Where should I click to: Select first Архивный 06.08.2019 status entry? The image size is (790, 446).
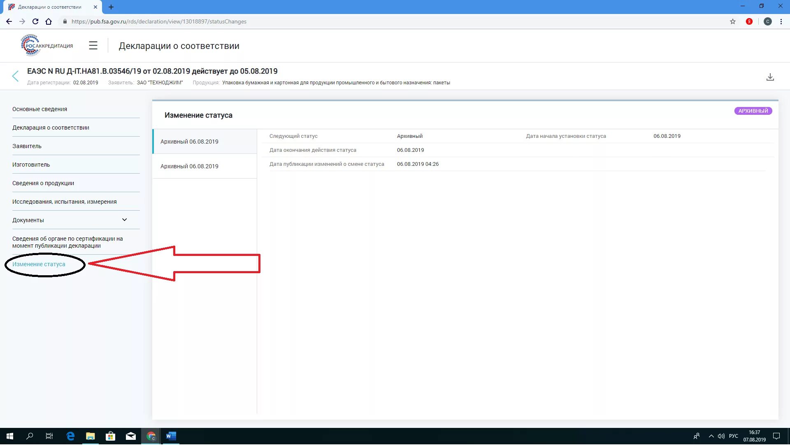click(204, 142)
